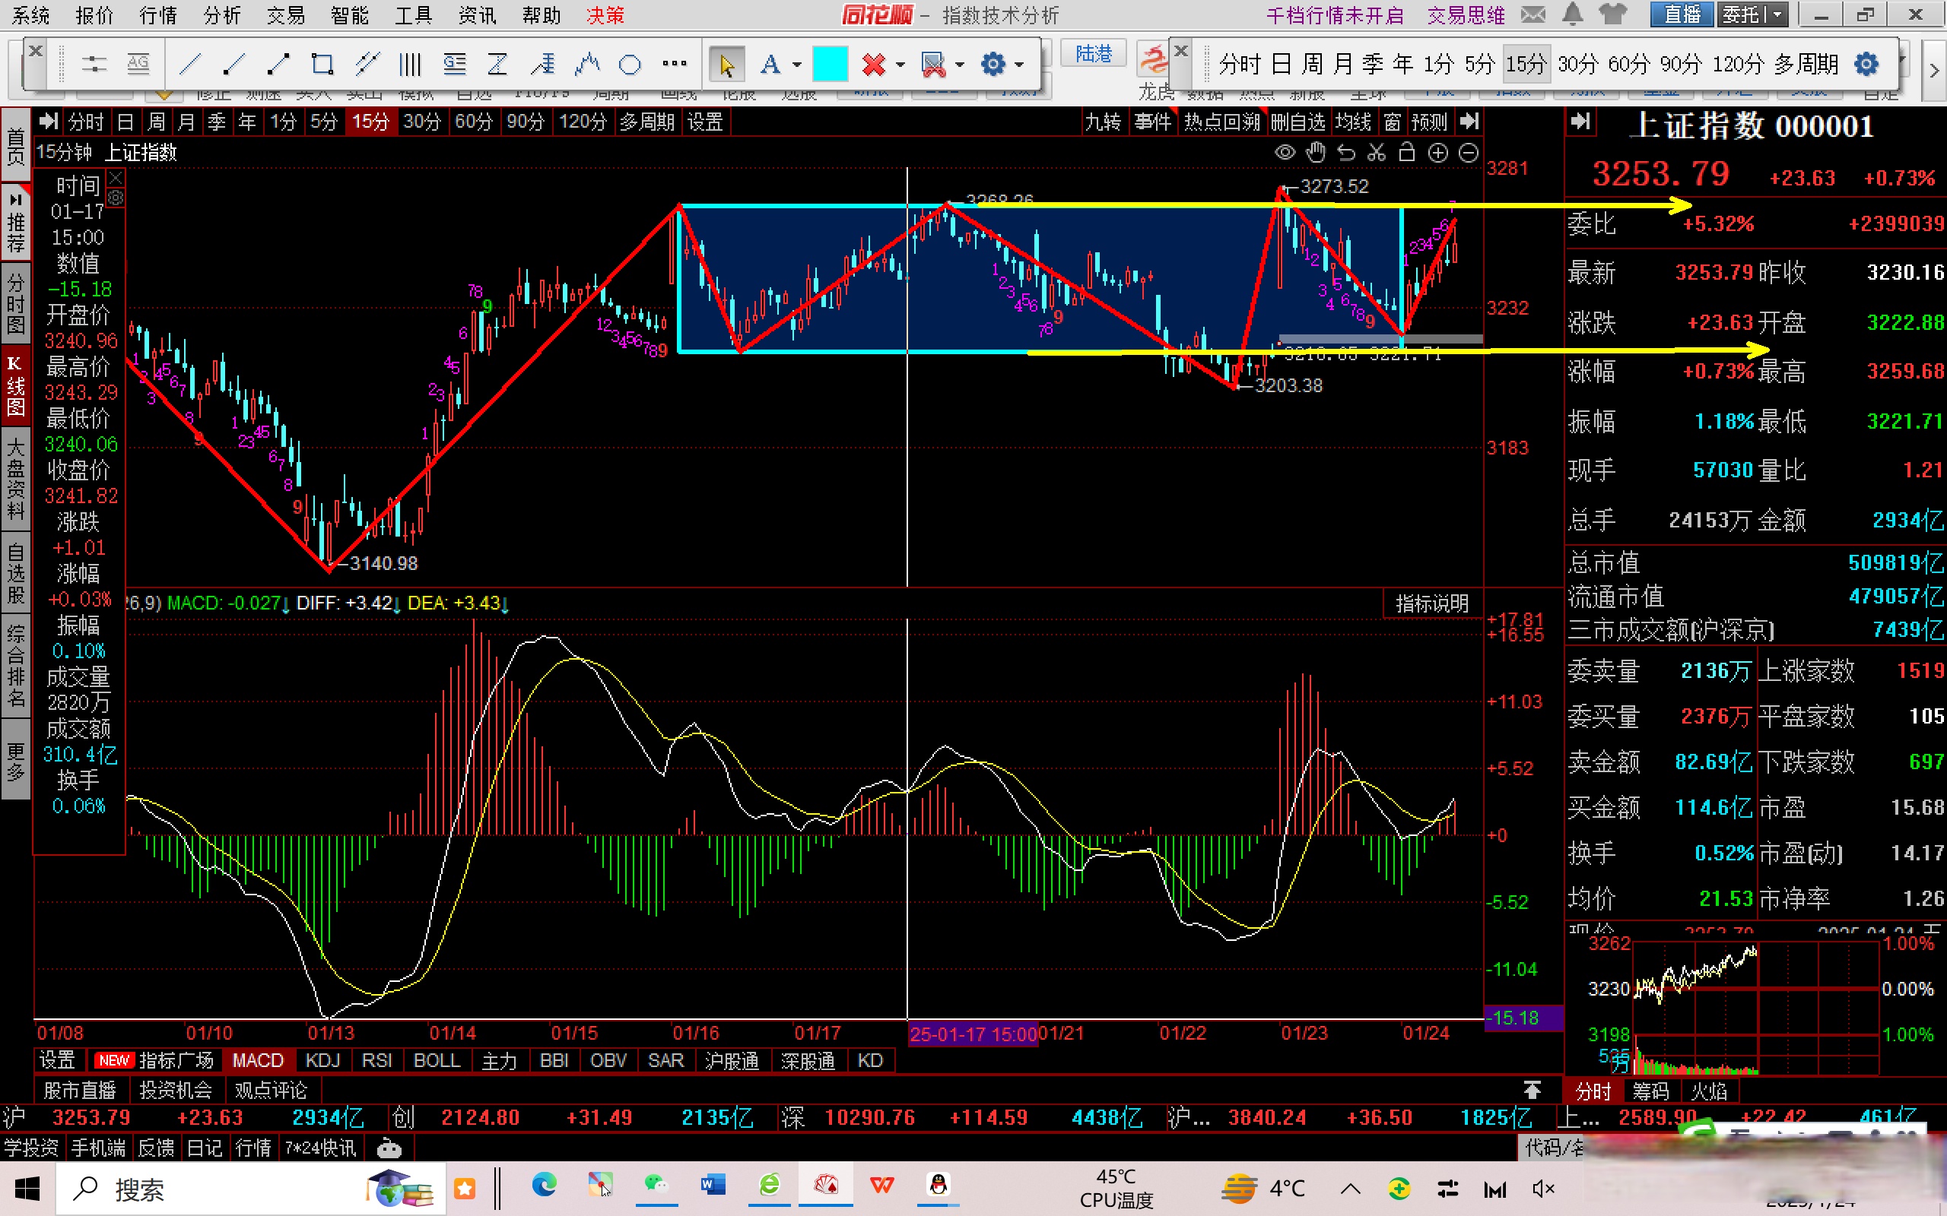Click the zoom in plus icon on chart
1947x1216 pixels.
1437,153
